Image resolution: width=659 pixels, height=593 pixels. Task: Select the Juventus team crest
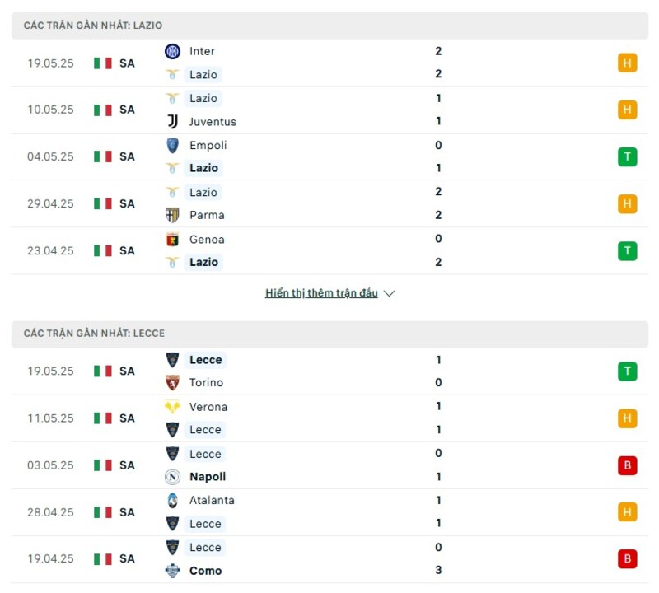click(x=173, y=121)
